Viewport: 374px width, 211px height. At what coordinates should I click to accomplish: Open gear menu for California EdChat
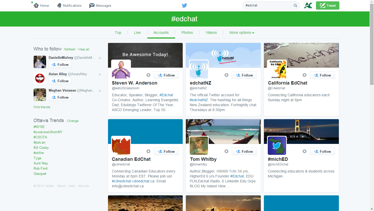tap(305, 75)
